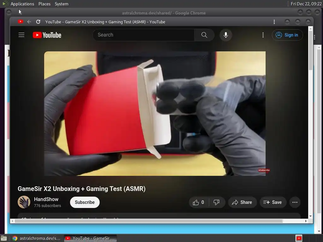Open the video description box

coord(159,216)
